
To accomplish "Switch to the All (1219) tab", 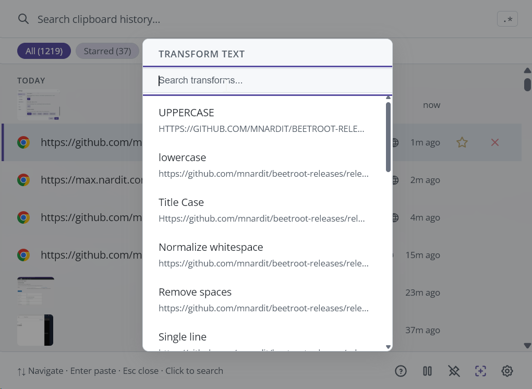I will [x=44, y=51].
